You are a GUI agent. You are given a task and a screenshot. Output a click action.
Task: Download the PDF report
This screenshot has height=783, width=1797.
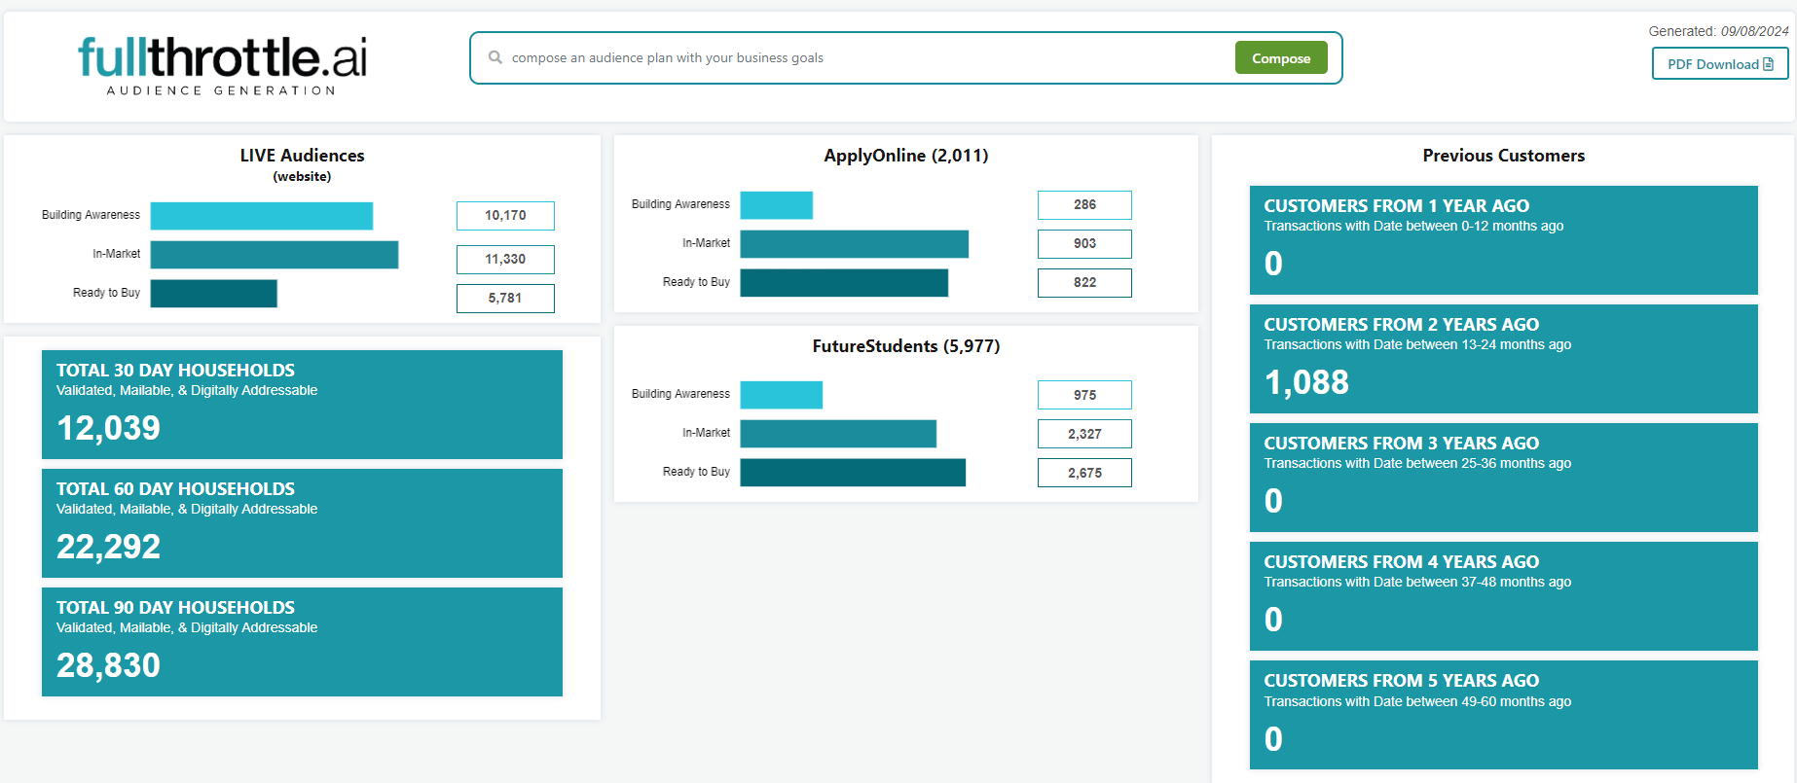(1719, 64)
